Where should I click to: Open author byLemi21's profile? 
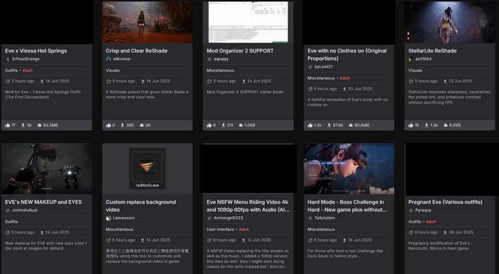coord(323,67)
